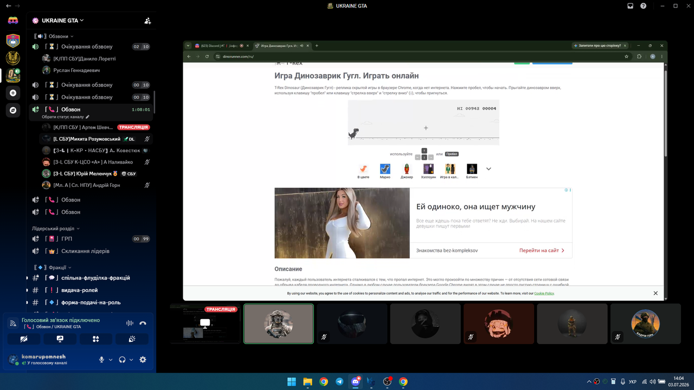
Task: Mute the microphone
Action: pos(101,360)
